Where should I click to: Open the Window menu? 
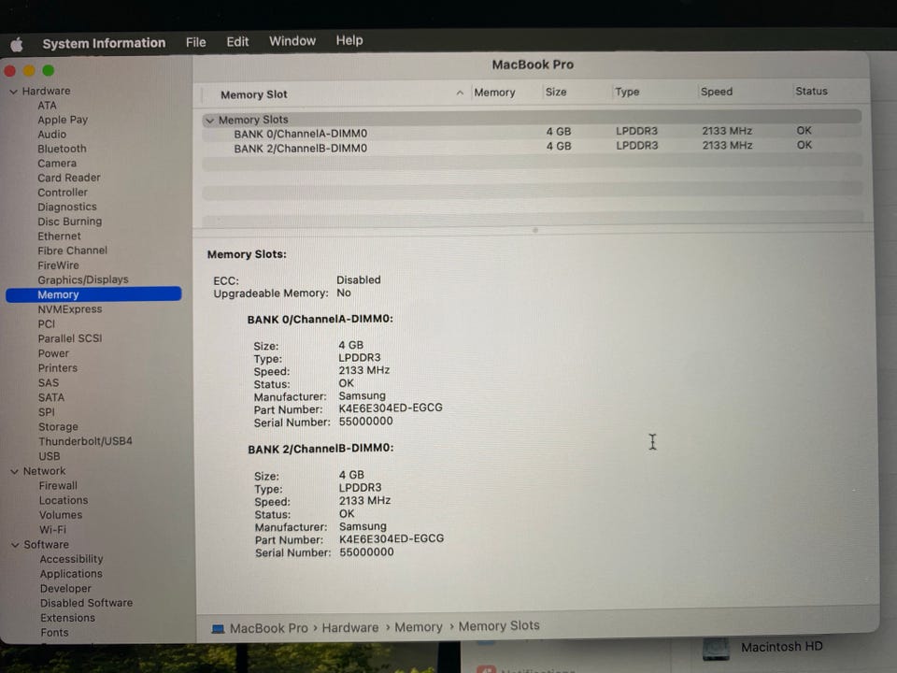tap(292, 41)
